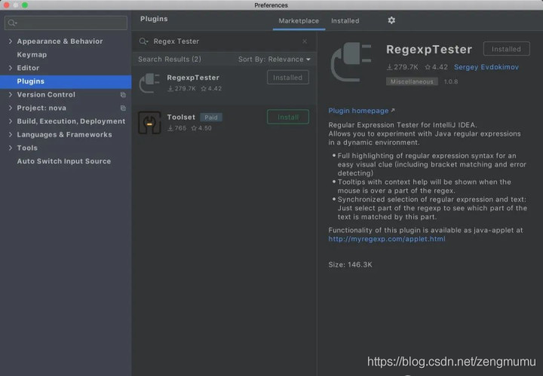Select Auto Switch Input Source
This screenshot has height=376, width=543.
63,161
